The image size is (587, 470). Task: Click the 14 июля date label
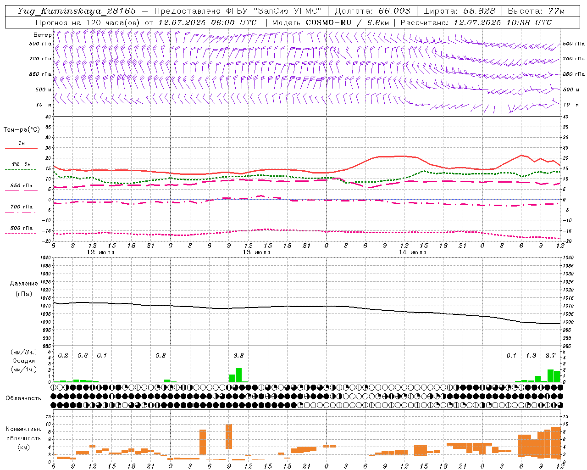(412, 252)
